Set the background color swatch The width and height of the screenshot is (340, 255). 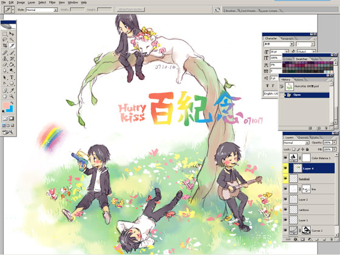point(10,109)
